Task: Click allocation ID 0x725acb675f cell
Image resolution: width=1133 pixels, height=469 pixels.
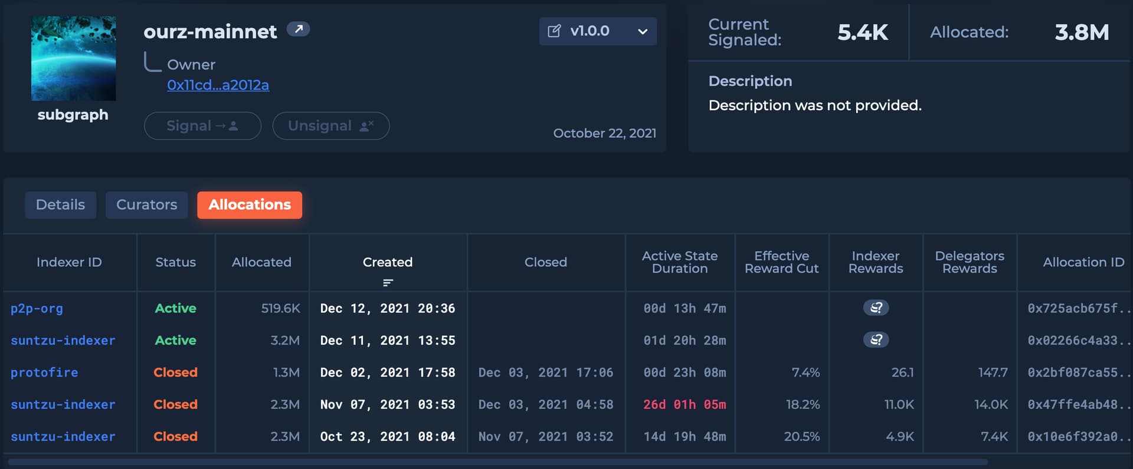Action: point(1074,308)
